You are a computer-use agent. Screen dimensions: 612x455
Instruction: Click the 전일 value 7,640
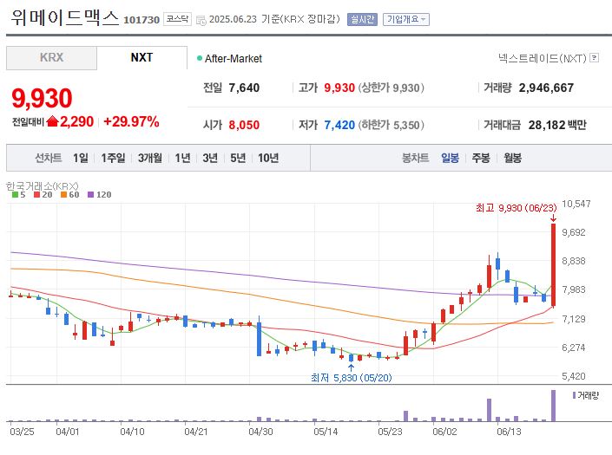[244, 88]
